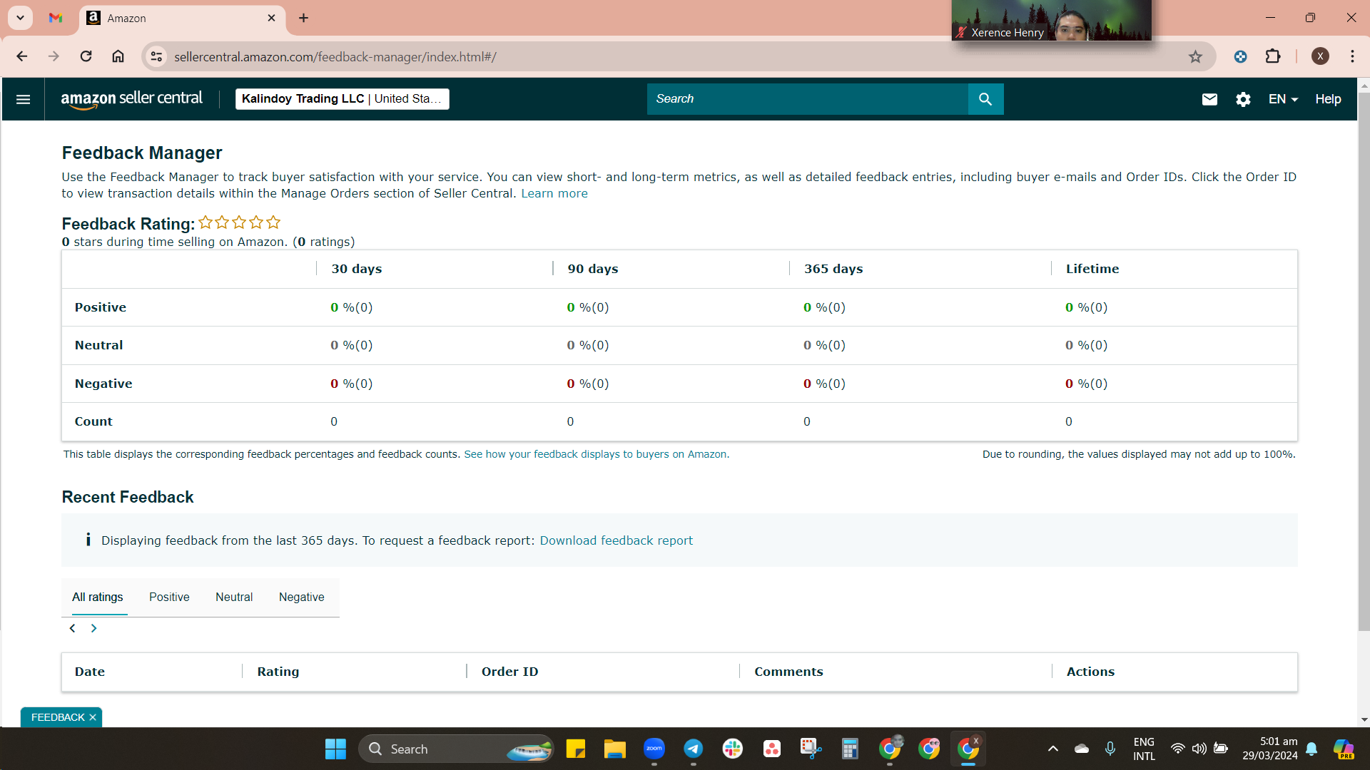Open Windows Start menu
This screenshot has width=1370, height=770.
click(335, 749)
